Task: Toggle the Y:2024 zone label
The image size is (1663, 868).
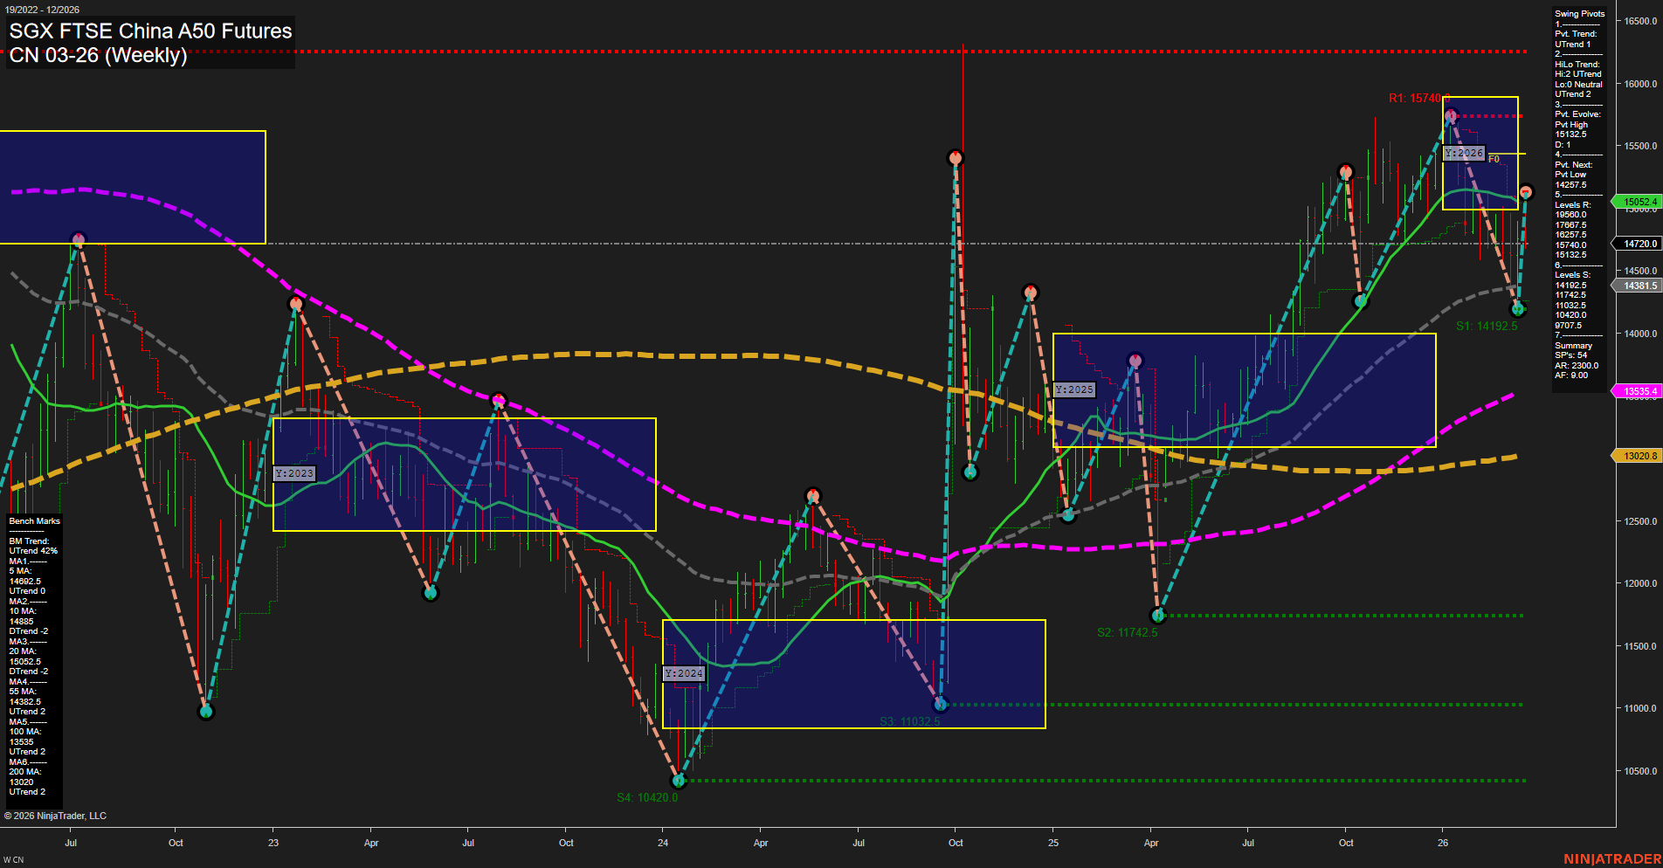Action: [x=685, y=672]
